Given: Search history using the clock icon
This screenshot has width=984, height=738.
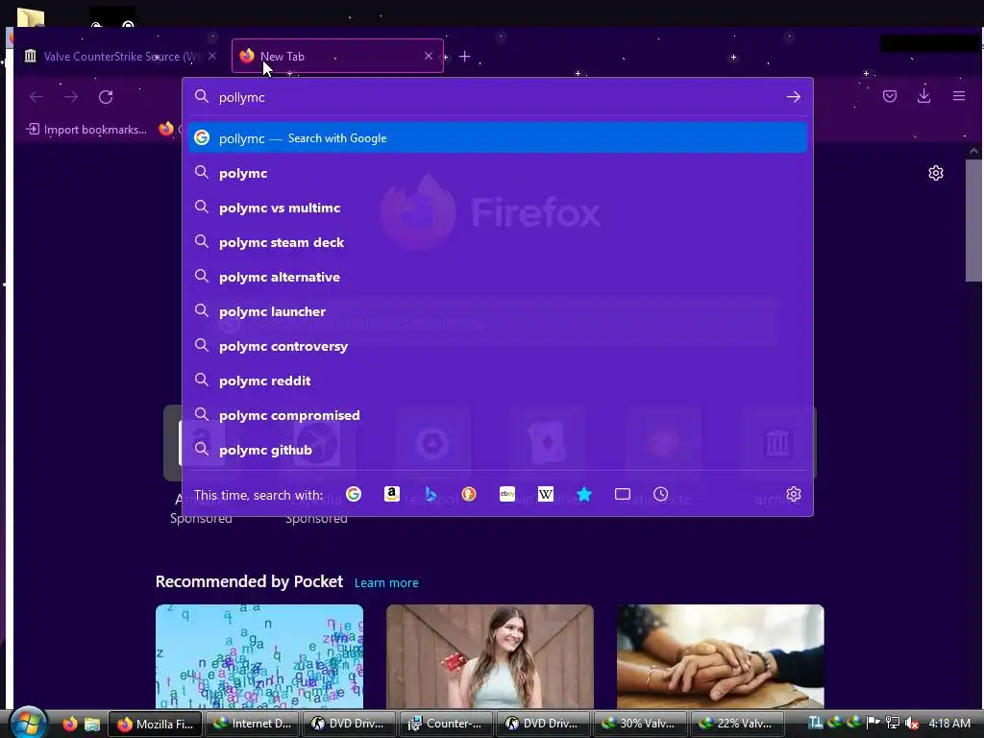Looking at the screenshot, I should 661,495.
